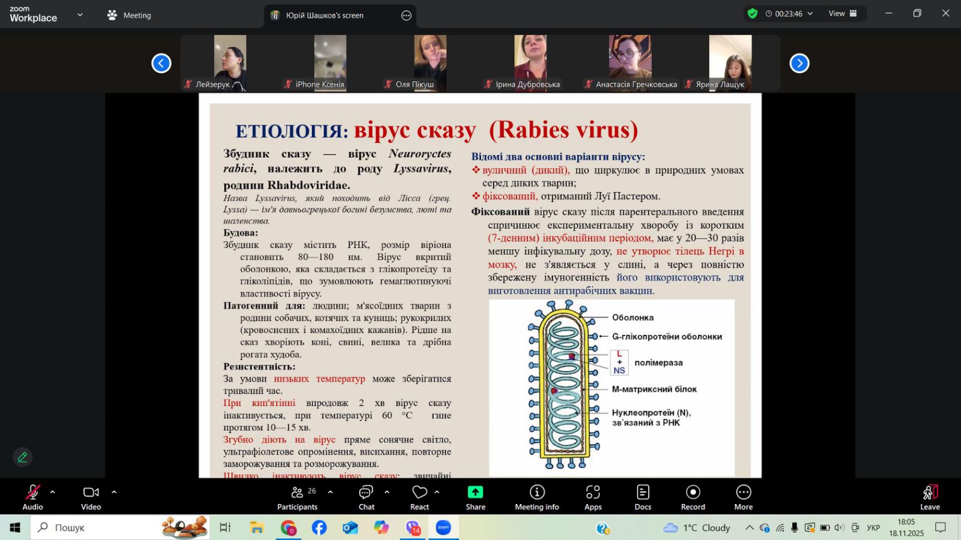Open Meeting info

click(536, 497)
